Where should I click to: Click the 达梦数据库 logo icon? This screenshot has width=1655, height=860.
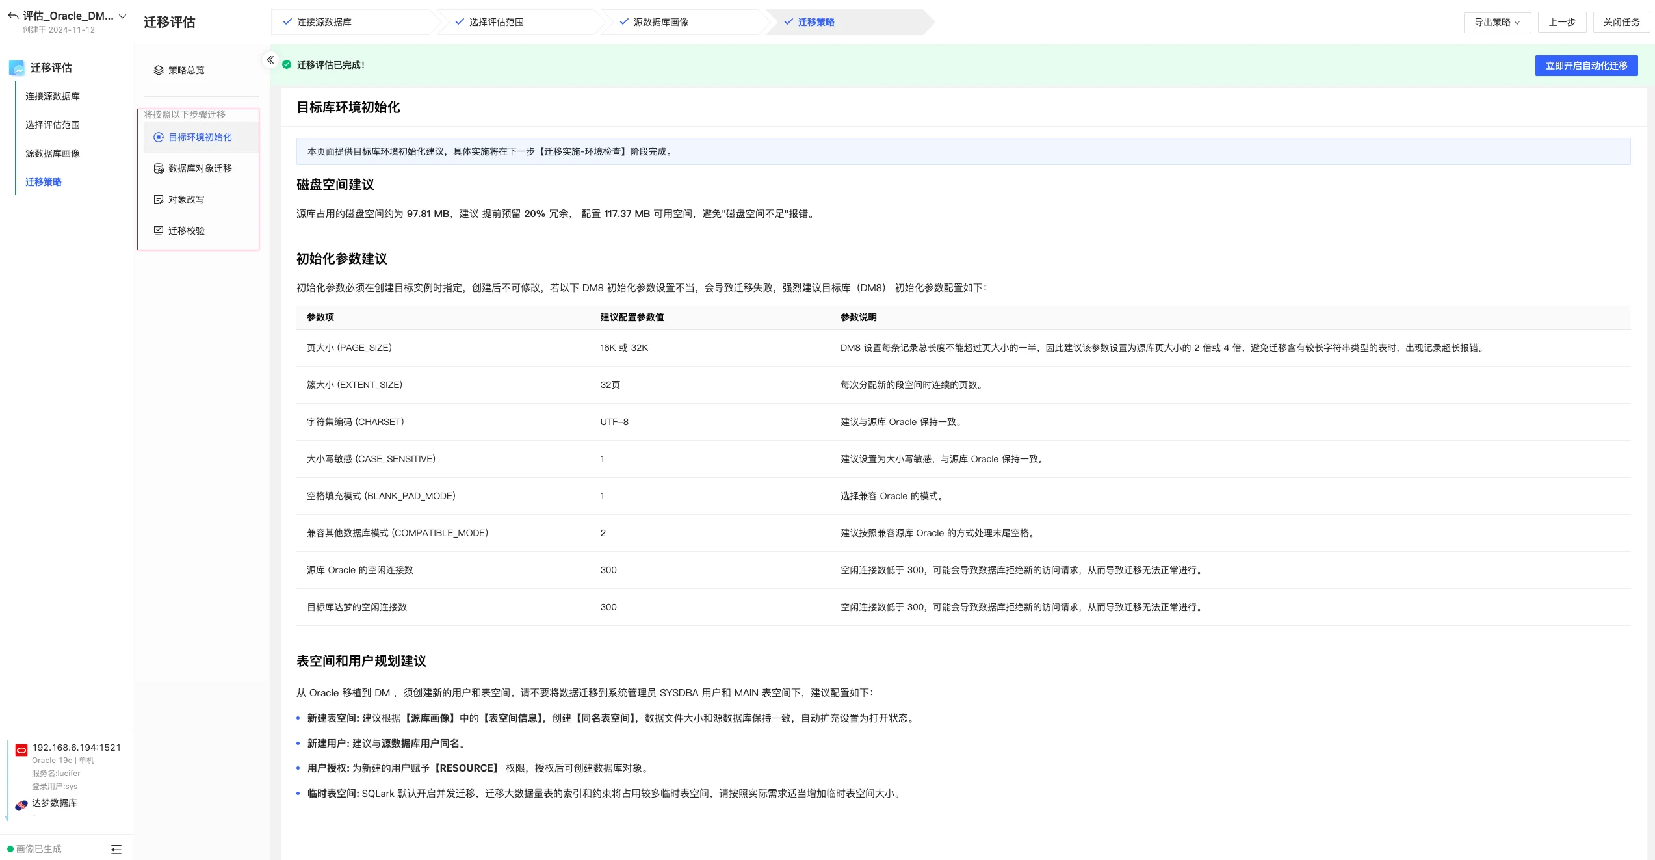coord(21,805)
